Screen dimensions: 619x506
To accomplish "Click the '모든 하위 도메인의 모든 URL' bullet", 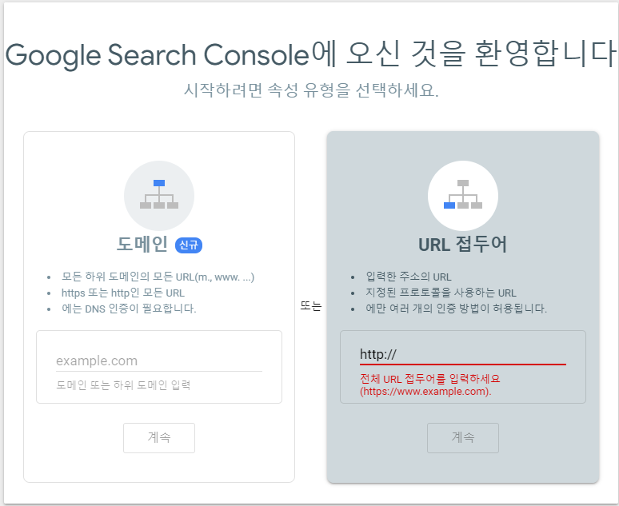I will pyautogui.click(x=158, y=277).
